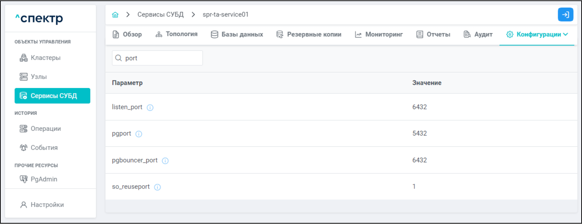The image size is (582, 224).
Task: View Операции history in sidebar
Action: click(45, 129)
